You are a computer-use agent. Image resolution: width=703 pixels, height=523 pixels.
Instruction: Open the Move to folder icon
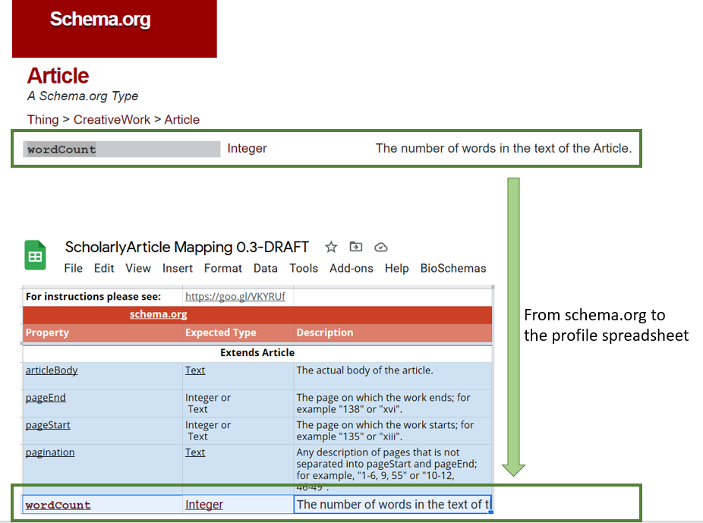pos(355,247)
